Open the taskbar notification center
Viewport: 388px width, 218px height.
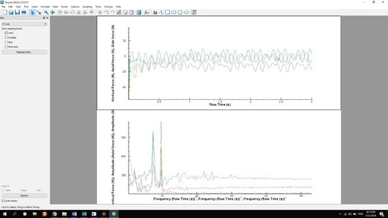coord(382,214)
